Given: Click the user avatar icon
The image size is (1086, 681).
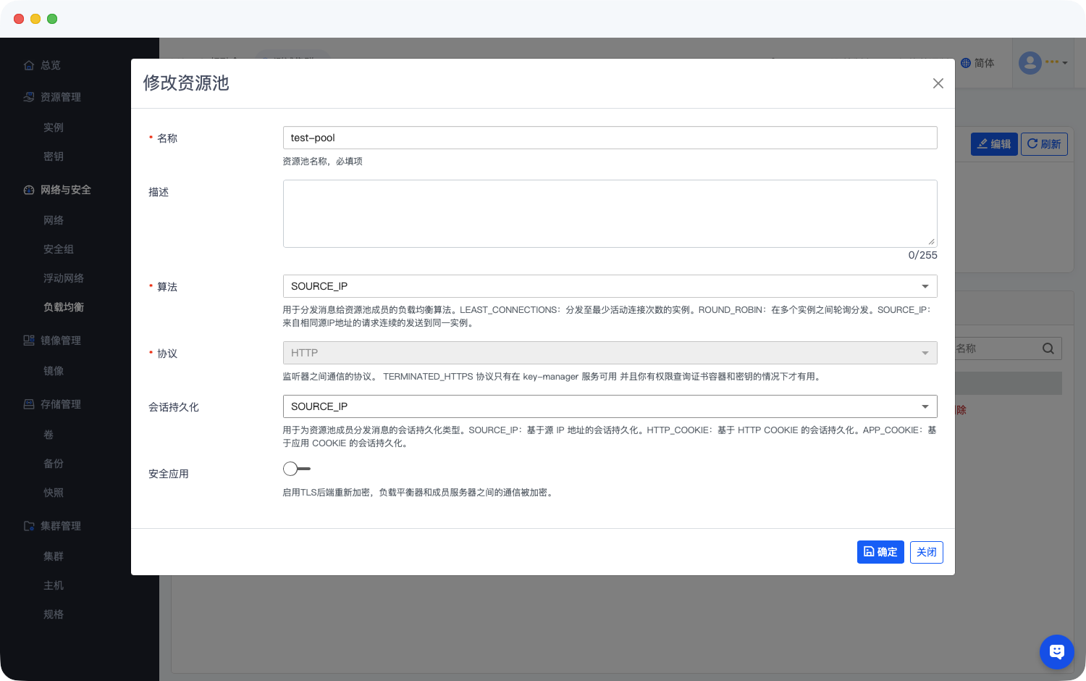Looking at the screenshot, I should pyautogui.click(x=1030, y=63).
